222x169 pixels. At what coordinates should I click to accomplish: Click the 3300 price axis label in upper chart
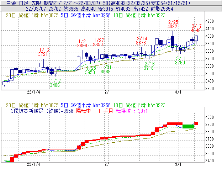tap(210, 89)
